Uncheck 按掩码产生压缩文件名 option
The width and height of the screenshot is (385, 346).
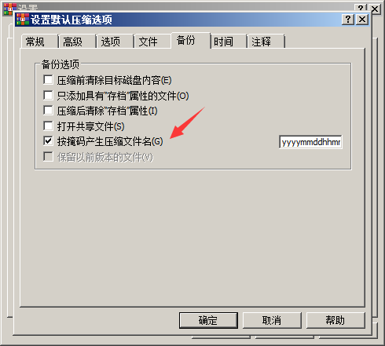[x=48, y=141]
